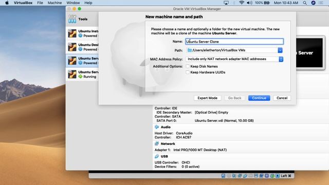Click 'Intel PRO/1000 MT Desktop (NAT)' adapter text

click(x=200, y=150)
